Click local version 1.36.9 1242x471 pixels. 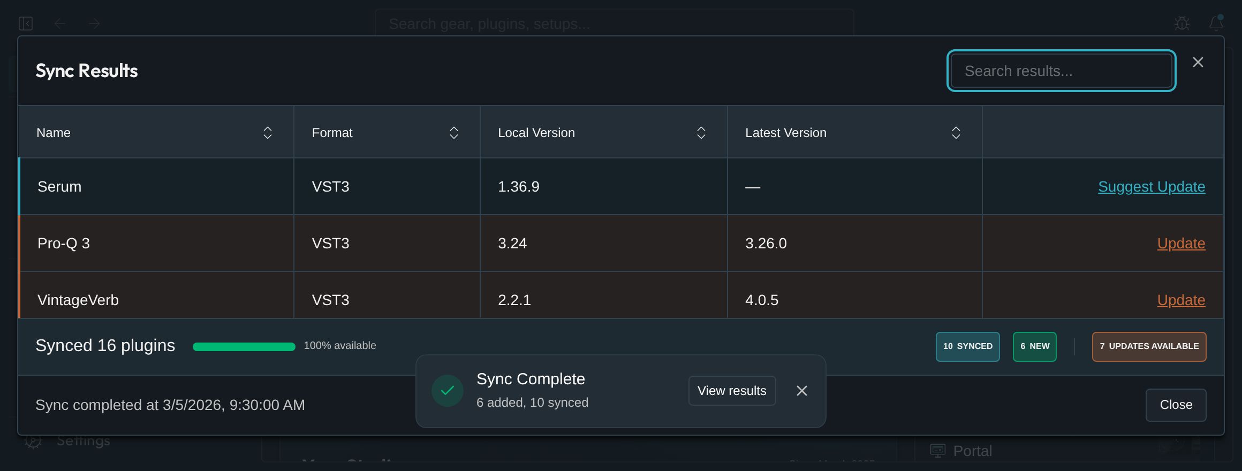[518, 187]
